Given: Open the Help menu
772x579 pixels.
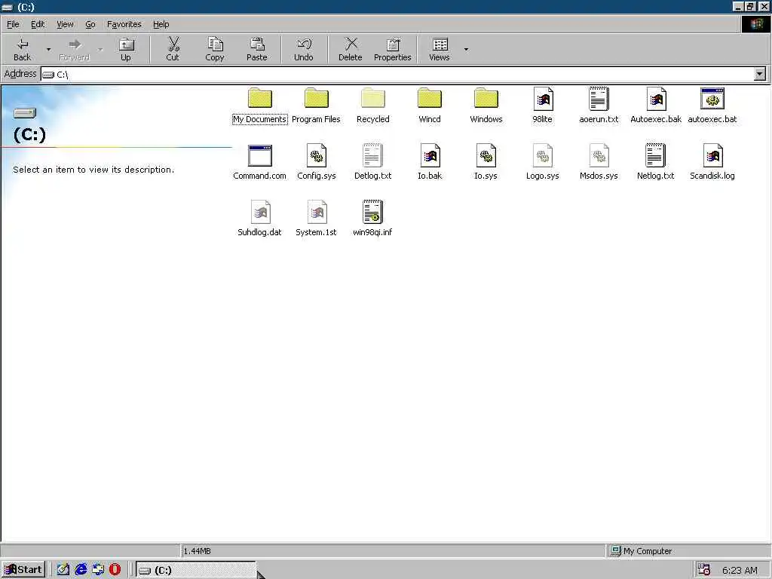Looking at the screenshot, I should [x=161, y=24].
